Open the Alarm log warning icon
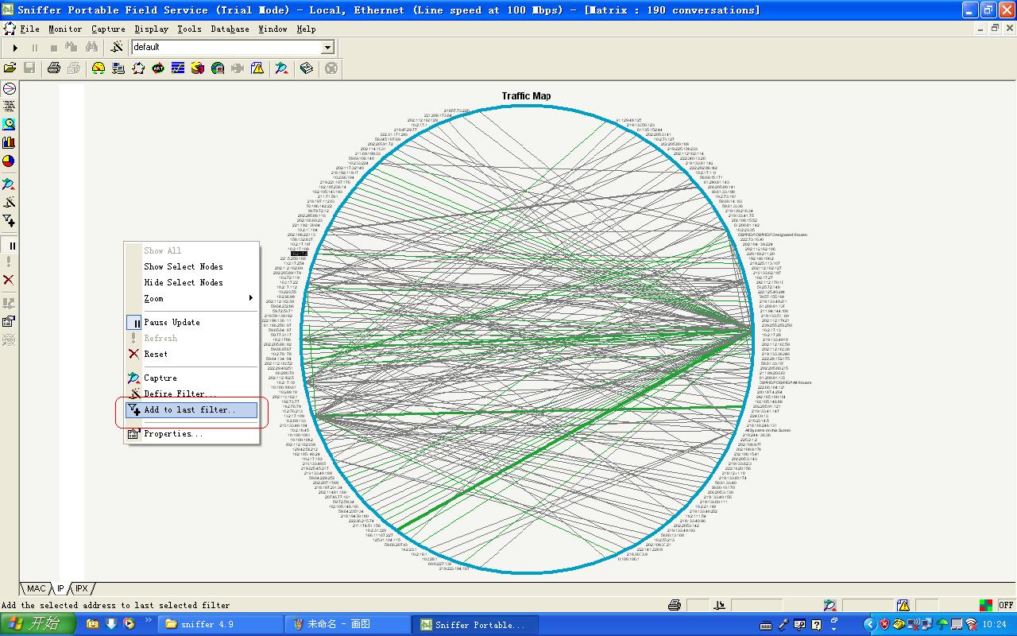The height and width of the screenshot is (636, 1017). click(257, 68)
